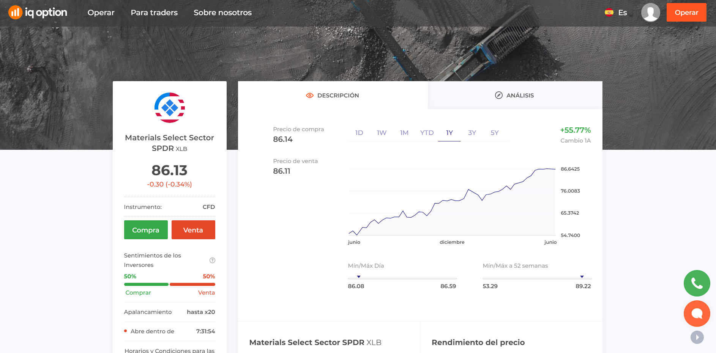This screenshot has height=353, width=716.
Task: Click the diciembre chart axis label
Action: pos(452,242)
